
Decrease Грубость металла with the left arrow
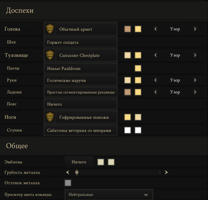[x=68, y=172]
